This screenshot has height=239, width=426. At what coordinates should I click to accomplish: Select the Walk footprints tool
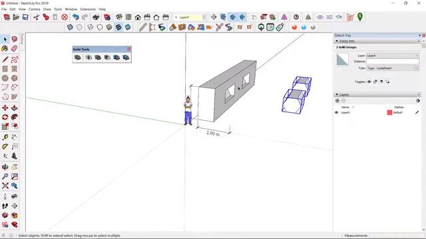point(5,206)
